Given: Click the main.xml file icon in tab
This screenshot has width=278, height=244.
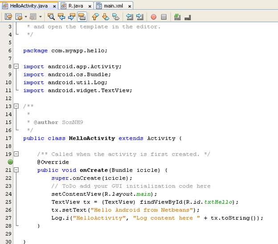Looking at the screenshot, I should [x=99, y=6].
